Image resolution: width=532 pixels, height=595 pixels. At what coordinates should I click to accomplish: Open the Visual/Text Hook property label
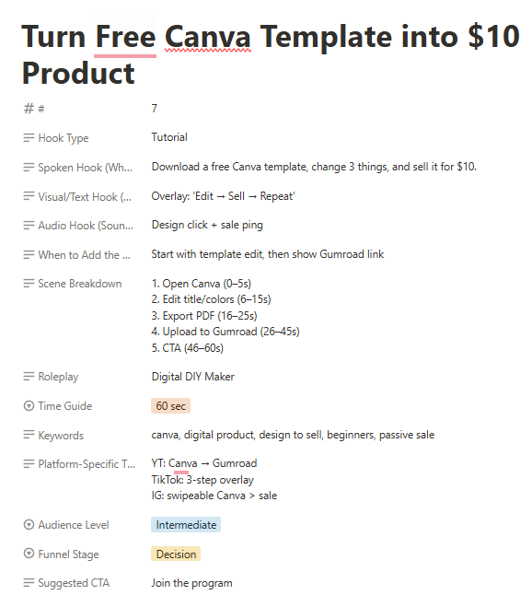85,196
